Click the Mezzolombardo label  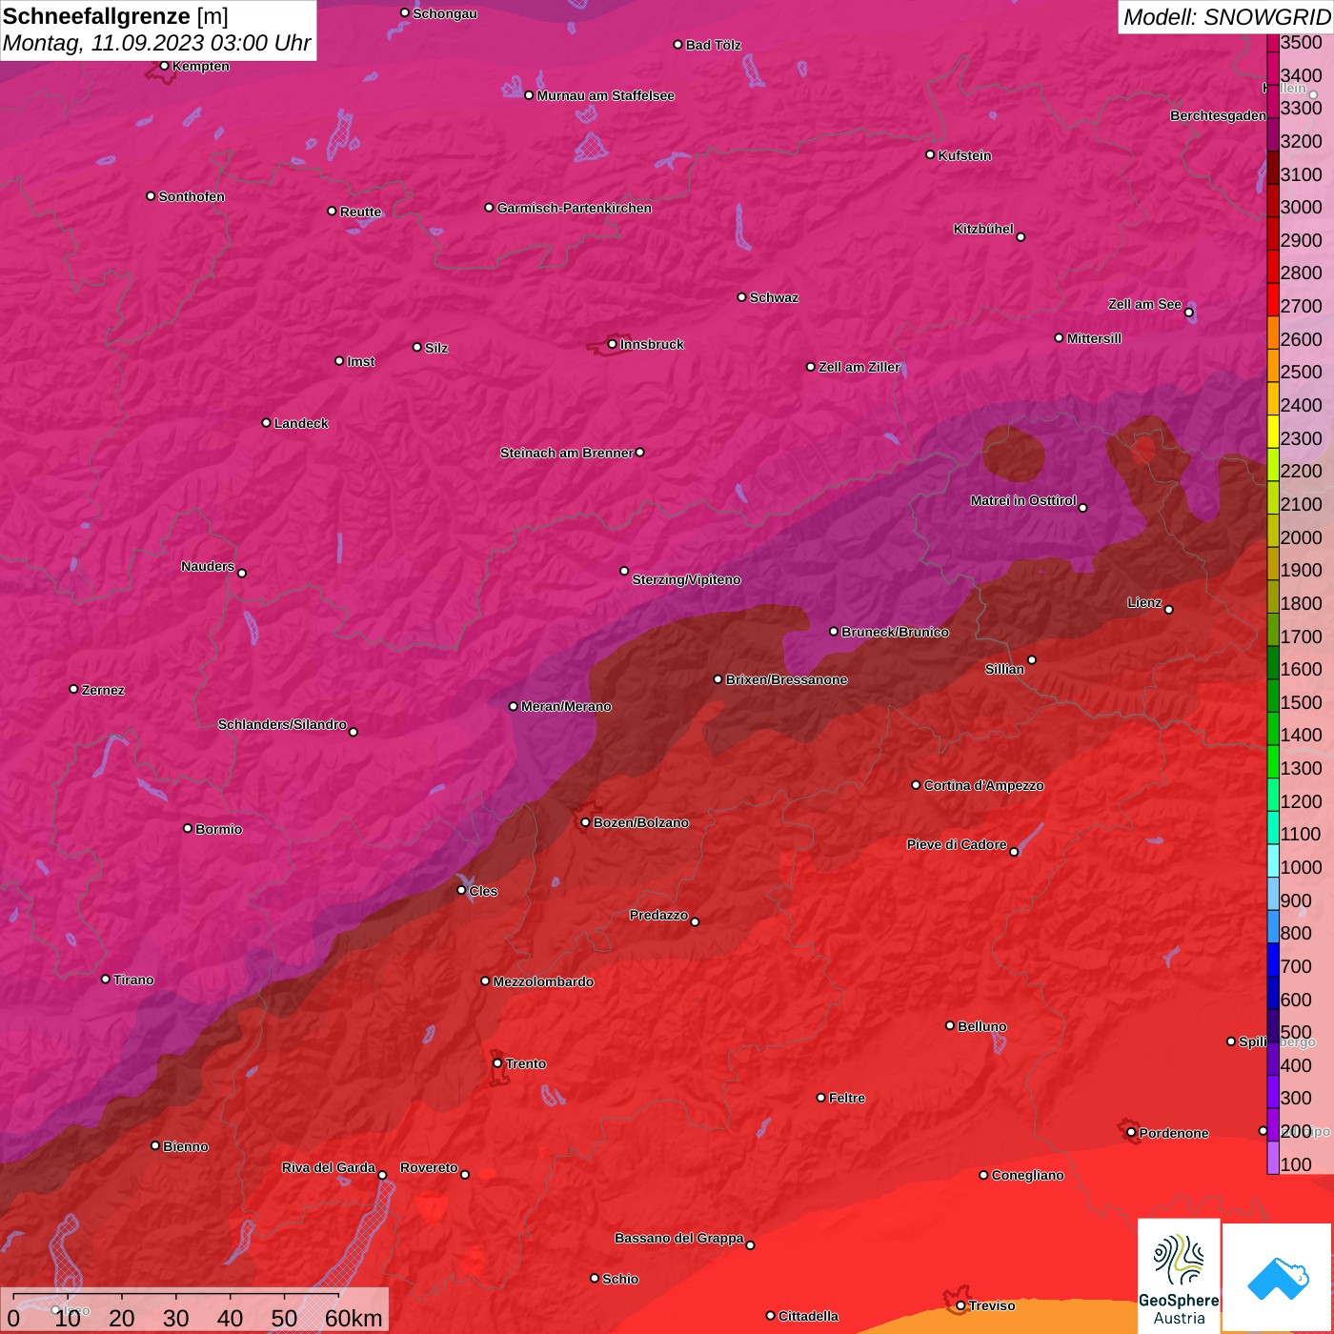tap(543, 981)
